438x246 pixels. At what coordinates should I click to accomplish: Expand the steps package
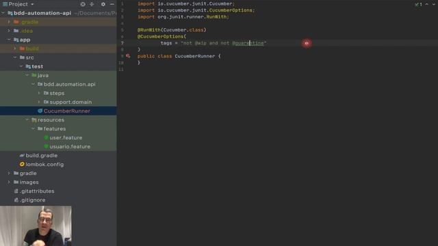pyautogui.click(x=39, y=93)
